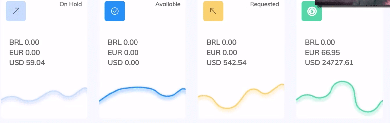Click BRL 0.00 in the On Hold card
Viewport: 390px width, 123px height.
click(24, 42)
